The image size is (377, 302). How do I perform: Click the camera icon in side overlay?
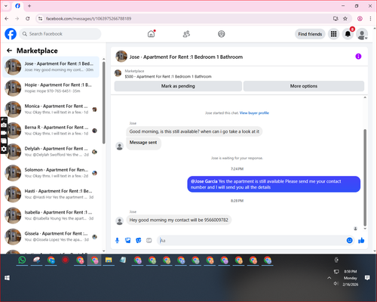(x=4, y=125)
